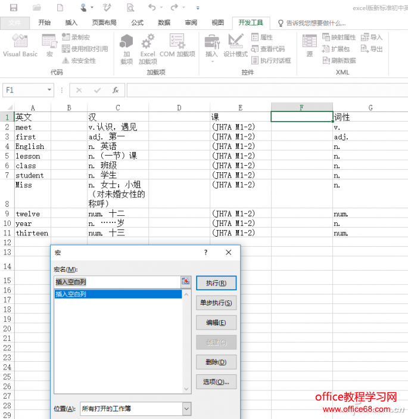Click 查看代码 view code button
The image size is (408, 419).
click(x=268, y=49)
